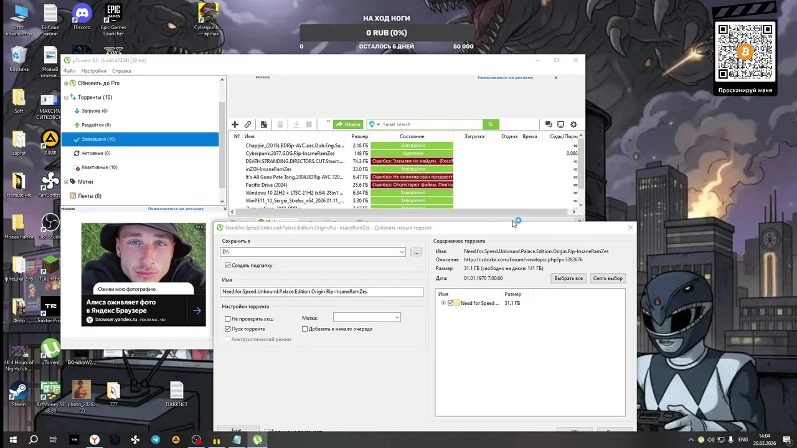Click the Add Torrent plus icon in µTorrent toolbar
The height and width of the screenshot is (448, 797).
click(x=235, y=124)
